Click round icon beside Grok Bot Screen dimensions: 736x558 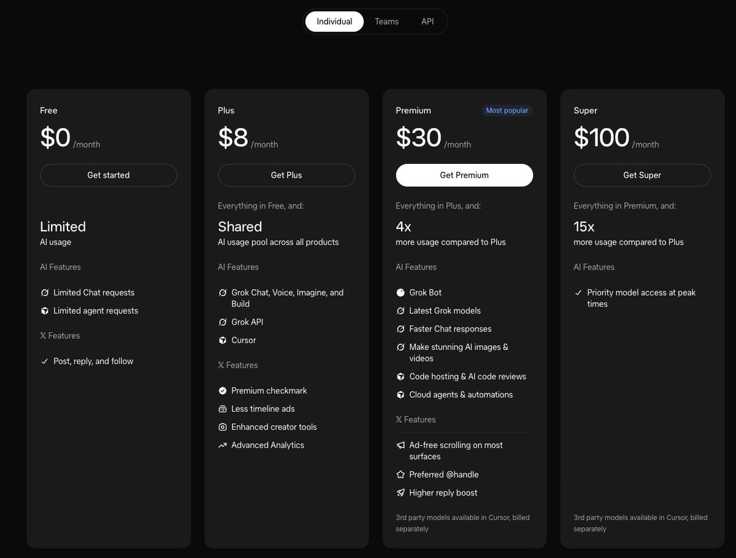[401, 293]
